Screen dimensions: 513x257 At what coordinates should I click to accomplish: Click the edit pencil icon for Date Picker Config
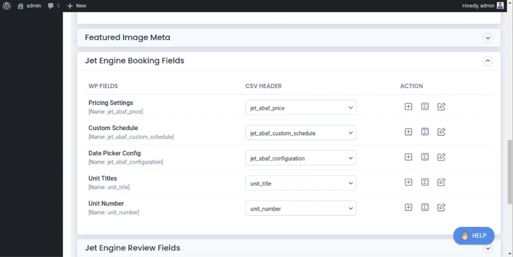(x=441, y=157)
